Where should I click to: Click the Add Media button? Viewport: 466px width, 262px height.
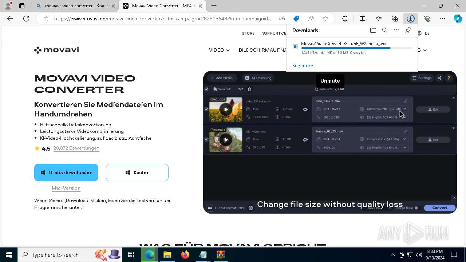tap(222, 78)
